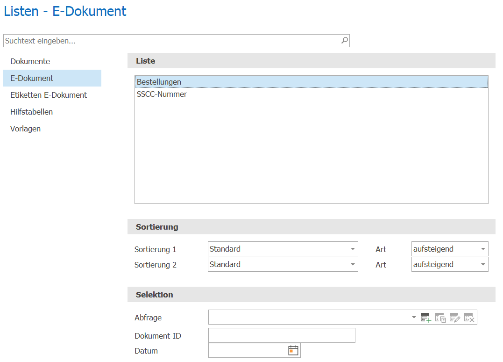
Task: Edit the Abfrage query with pencil icon
Action: [455, 318]
